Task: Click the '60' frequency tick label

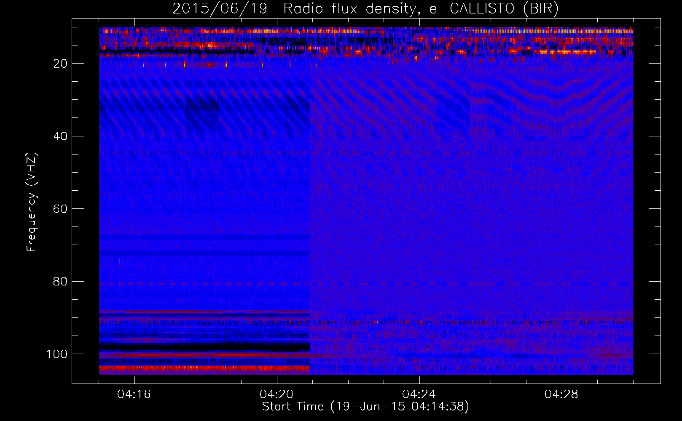Action: (60, 209)
